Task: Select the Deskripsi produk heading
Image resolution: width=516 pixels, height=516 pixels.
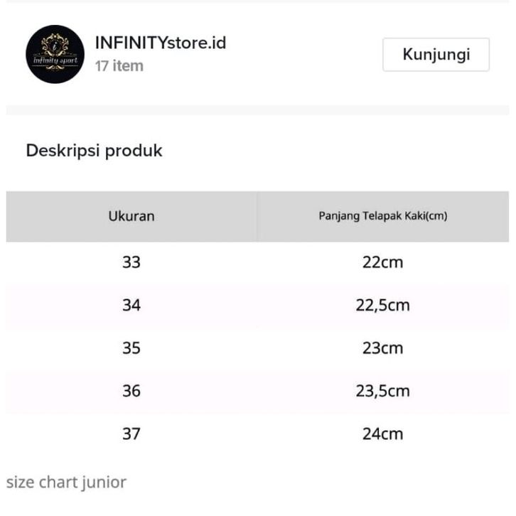Action: tap(94, 151)
